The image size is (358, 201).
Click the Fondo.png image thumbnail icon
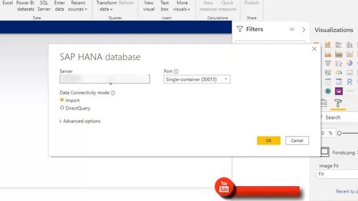(324, 152)
